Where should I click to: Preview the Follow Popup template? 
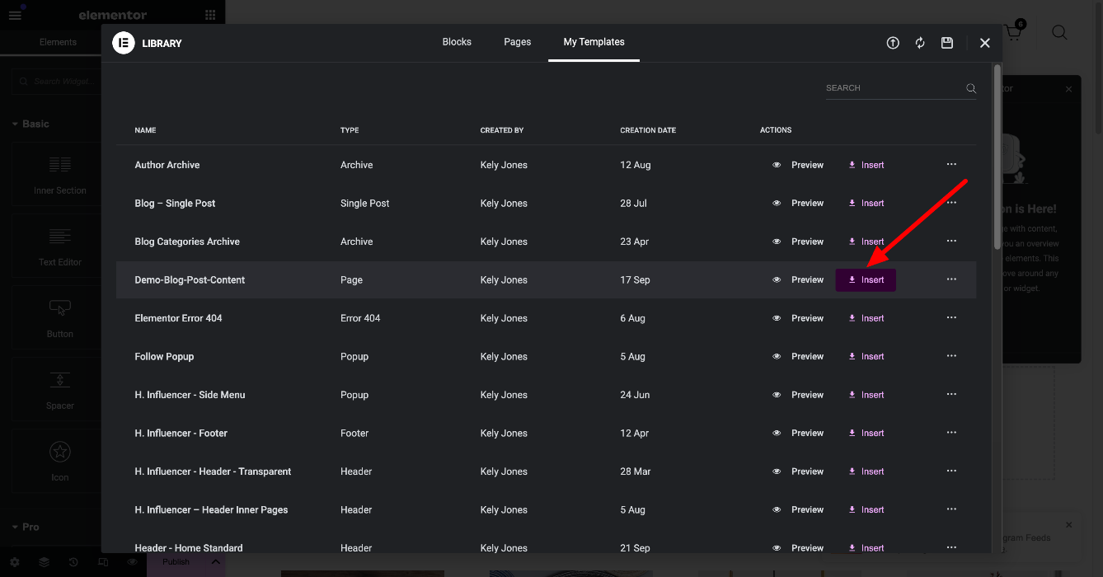click(x=798, y=356)
